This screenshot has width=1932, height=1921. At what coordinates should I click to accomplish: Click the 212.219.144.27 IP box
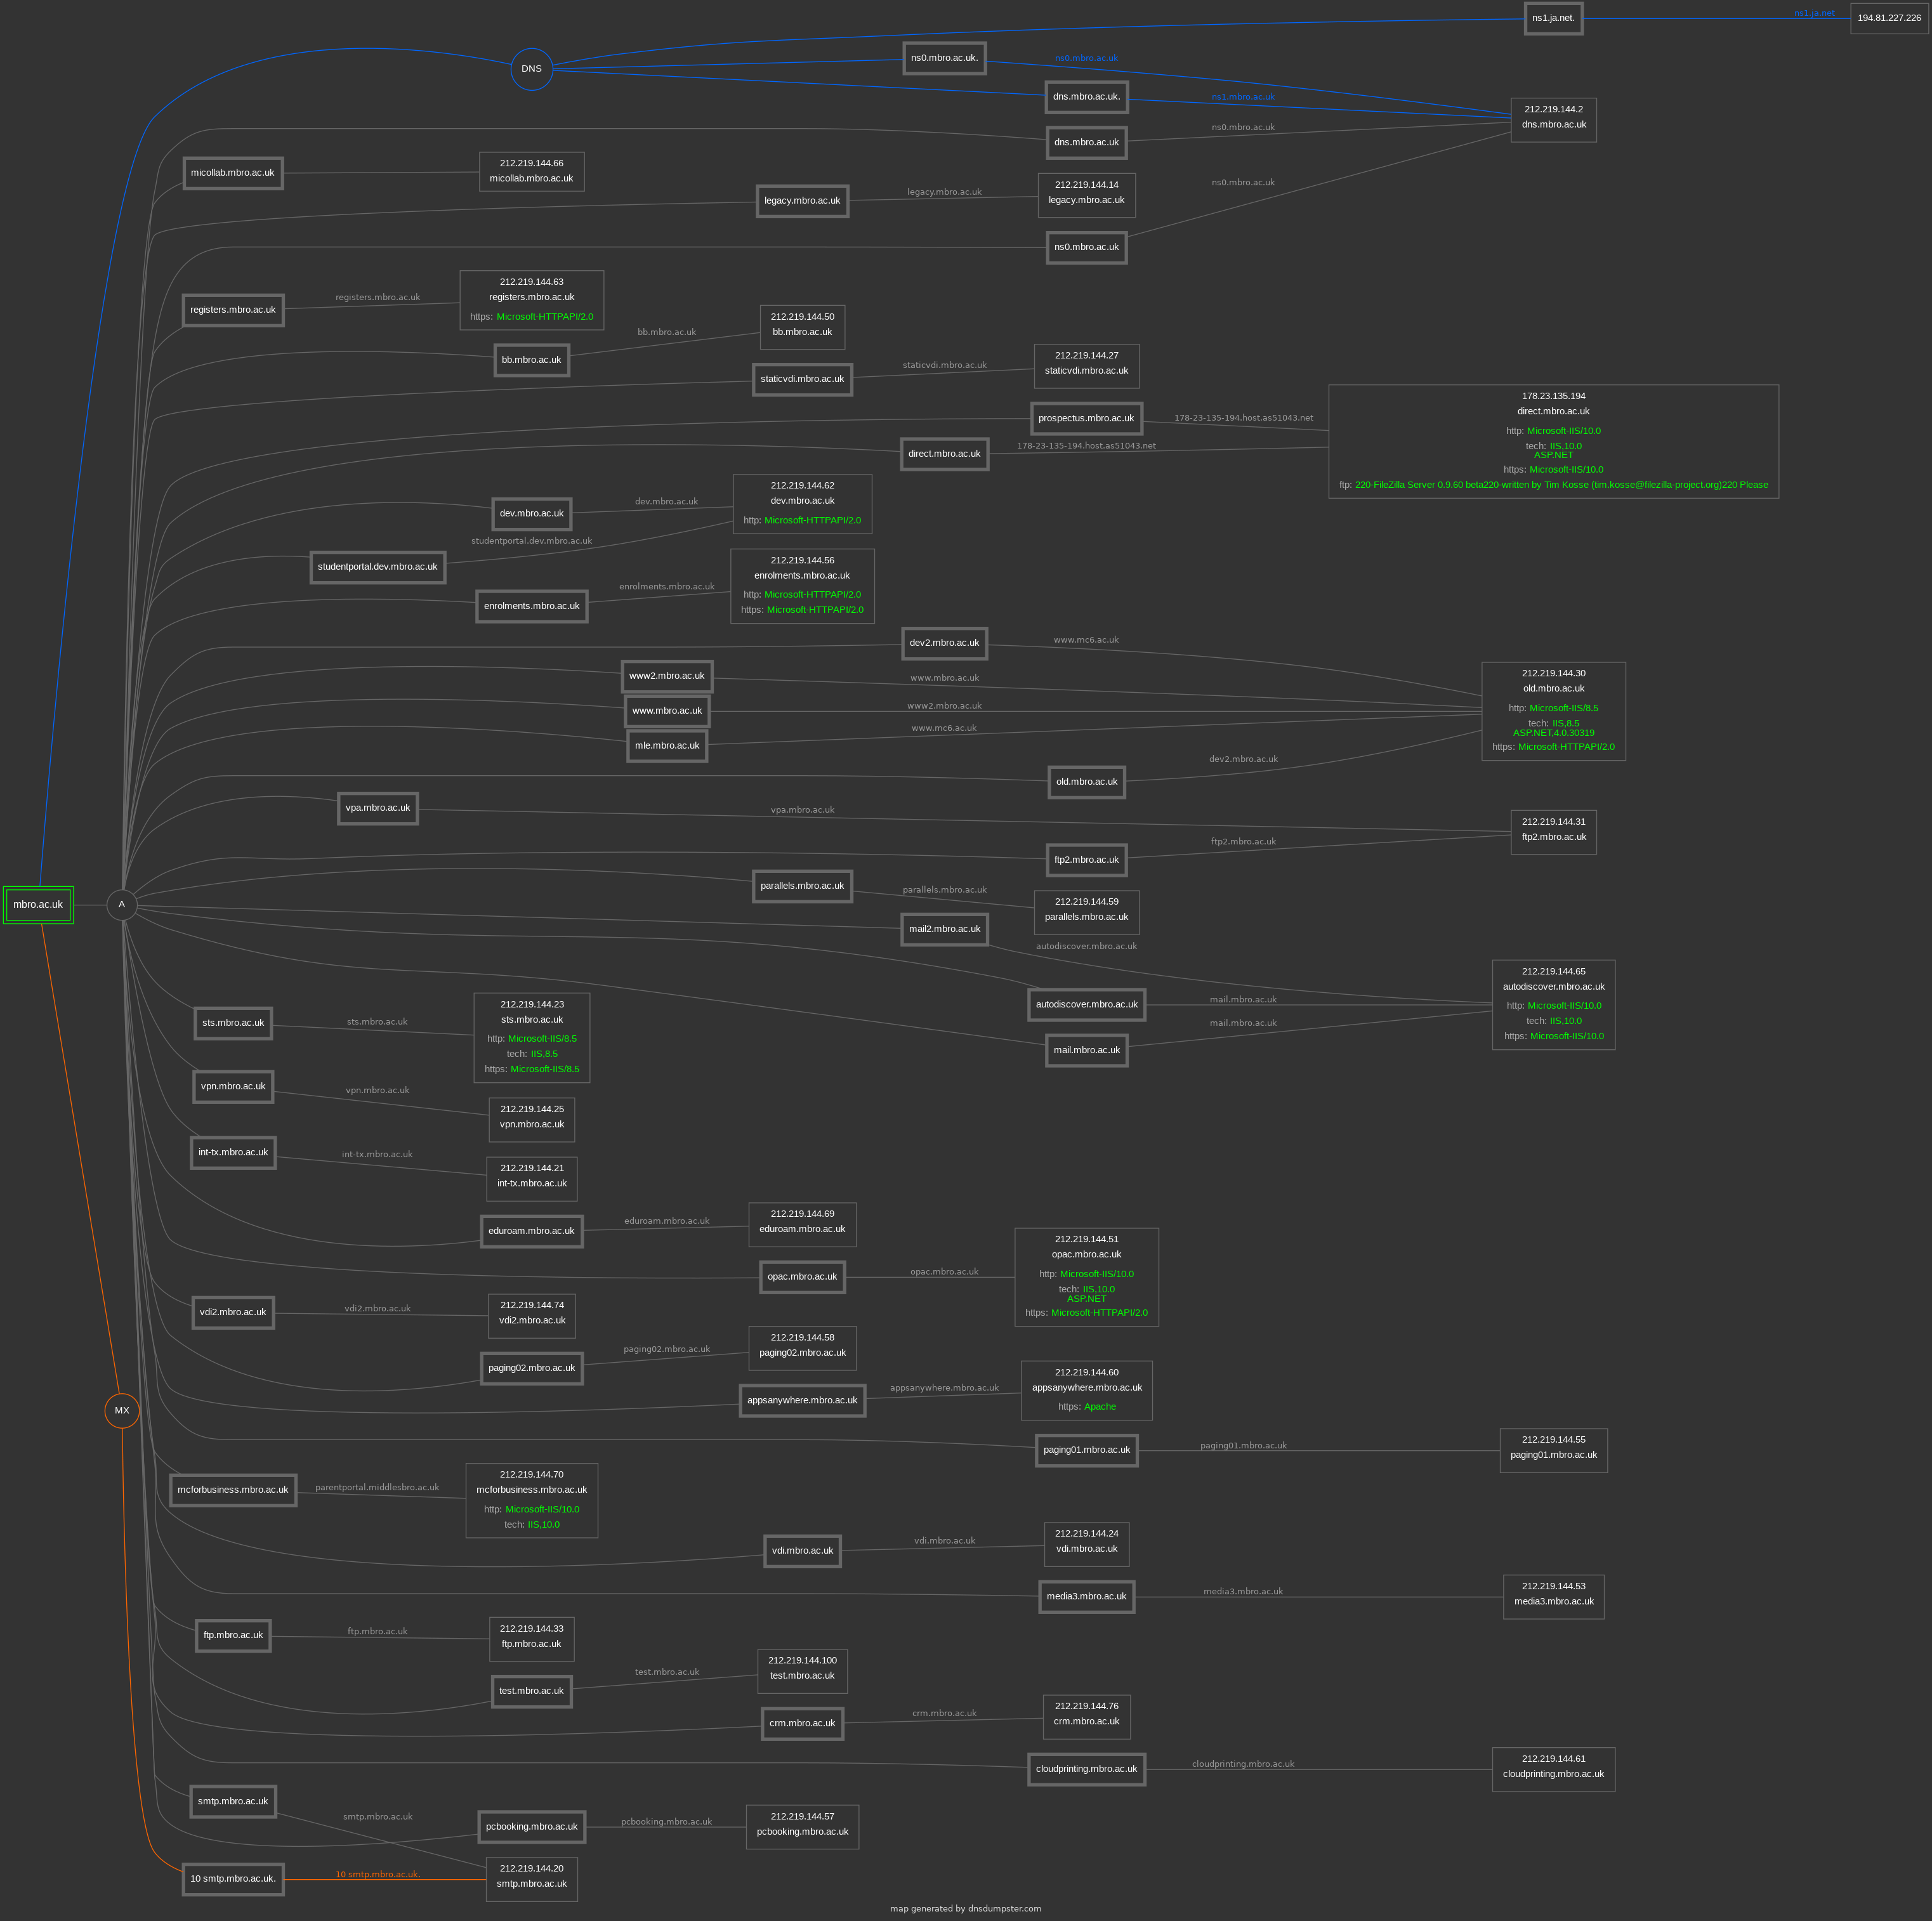coord(1086,366)
